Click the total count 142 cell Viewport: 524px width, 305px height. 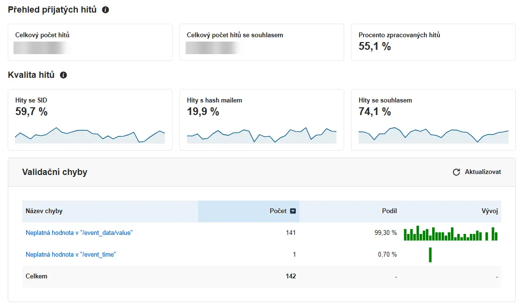point(291,276)
